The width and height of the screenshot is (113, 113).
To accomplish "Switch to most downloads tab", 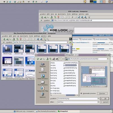I will [101, 39].
